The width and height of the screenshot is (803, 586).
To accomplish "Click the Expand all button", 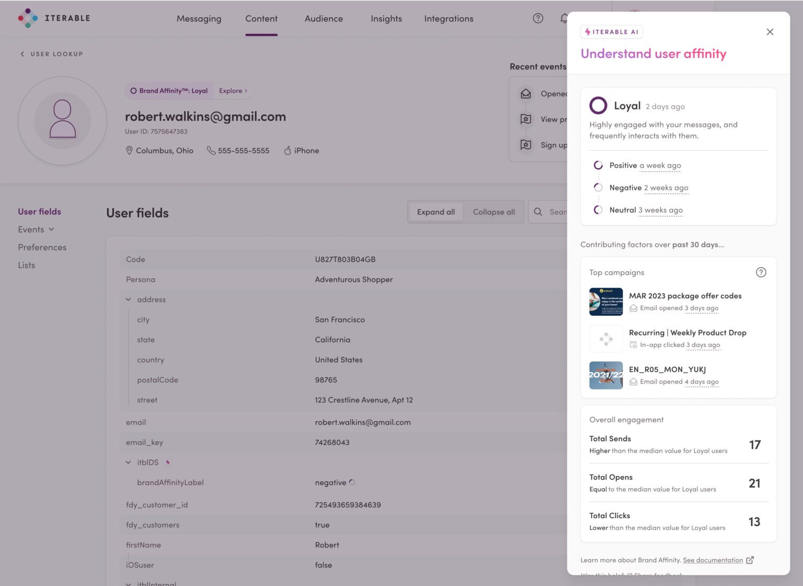I will tap(436, 212).
